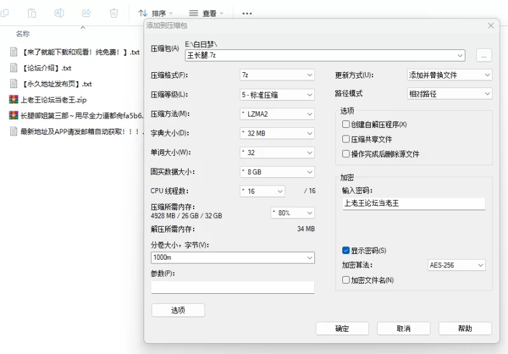Click the browse "..." button beside archive name

tap(483, 56)
